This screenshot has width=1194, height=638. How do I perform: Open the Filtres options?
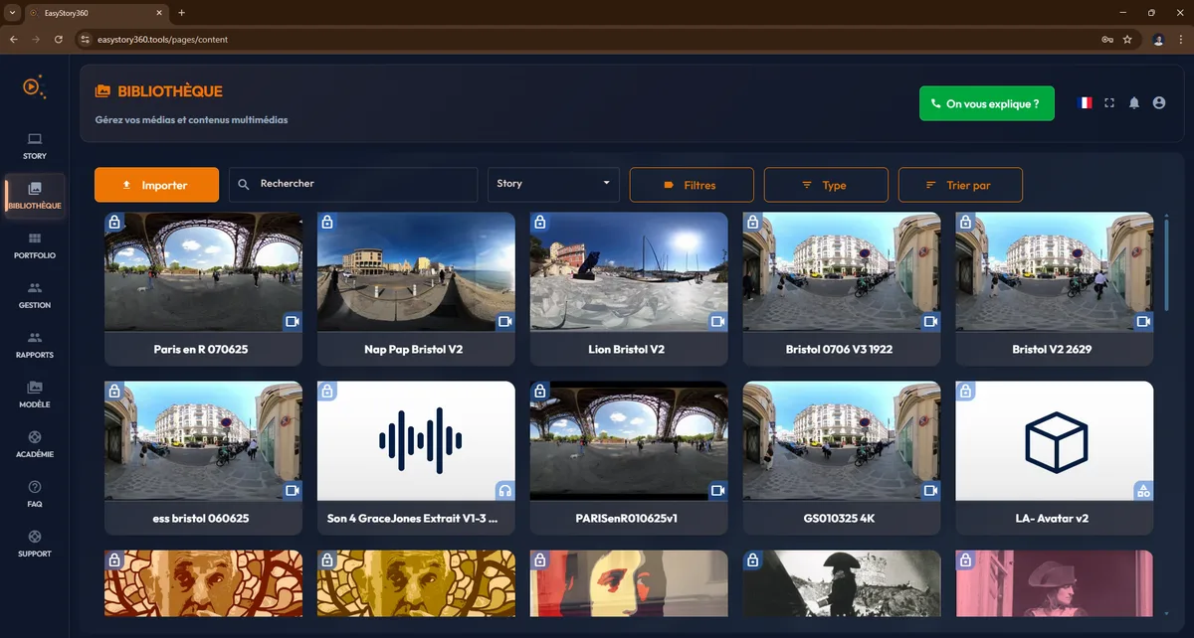[692, 185]
